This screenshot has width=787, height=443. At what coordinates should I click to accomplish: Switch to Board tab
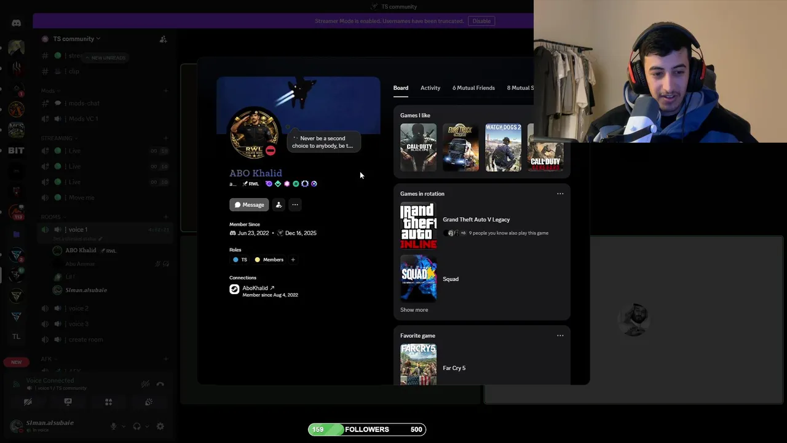click(x=401, y=88)
